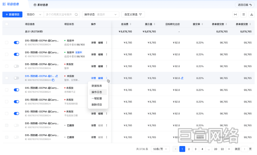This screenshot has width=257, height=155.
Task: Sort by 提交率 column arrows
Action: (x=202, y=24)
